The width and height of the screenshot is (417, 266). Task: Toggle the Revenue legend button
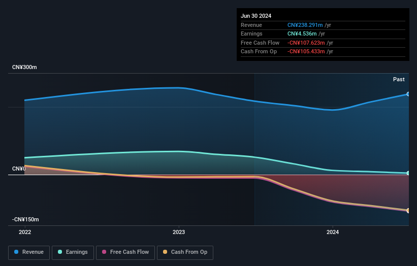[x=29, y=252]
